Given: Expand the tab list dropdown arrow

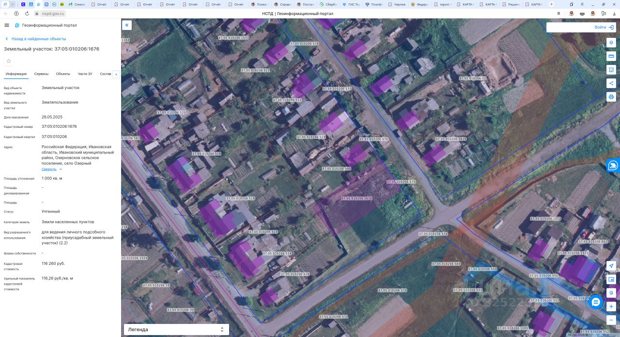Looking at the screenshot, I should [x=13, y=4].
